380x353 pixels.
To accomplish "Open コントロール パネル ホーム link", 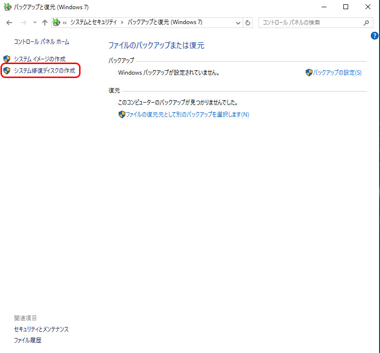I will point(41,42).
